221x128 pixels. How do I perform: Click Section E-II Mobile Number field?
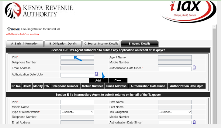[175, 117]
